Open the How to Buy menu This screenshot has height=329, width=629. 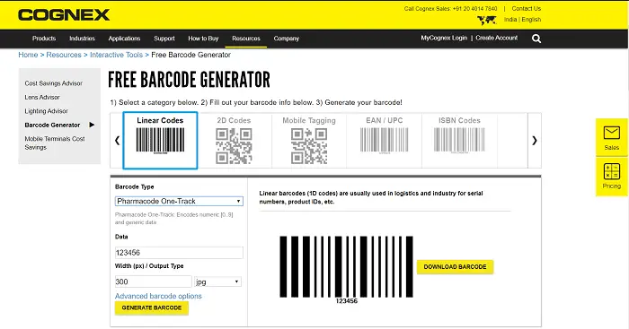203,39
